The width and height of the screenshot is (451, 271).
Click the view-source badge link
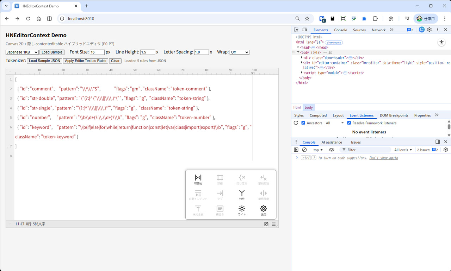tap(334, 42)
